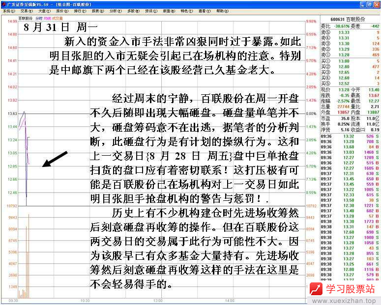Screen dimensions: 381x305
Task: Open the 特色 menu
Action: click(x=187, y=11)
